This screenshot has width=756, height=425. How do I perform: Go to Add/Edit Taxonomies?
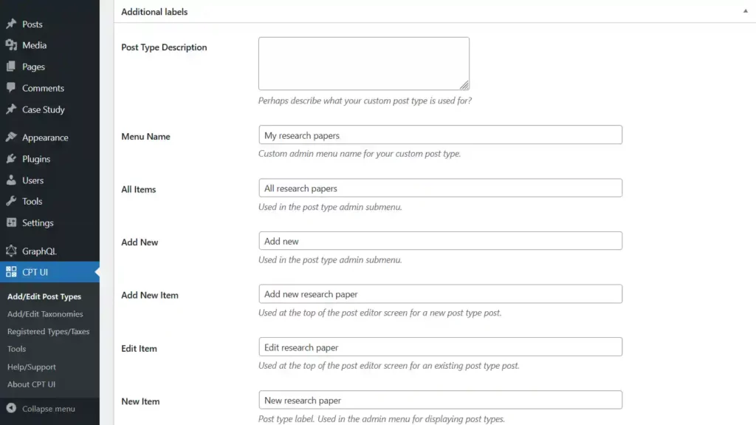pos(45,314)
